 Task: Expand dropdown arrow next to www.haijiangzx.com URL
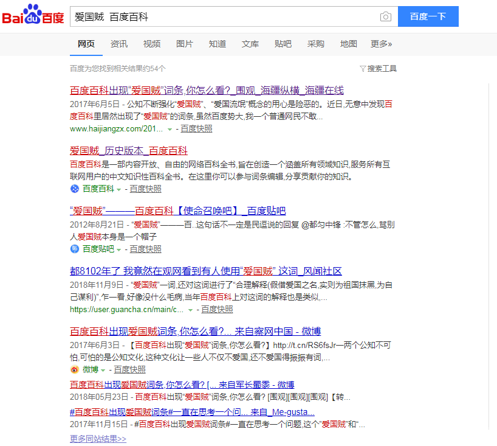pos(170,129)
